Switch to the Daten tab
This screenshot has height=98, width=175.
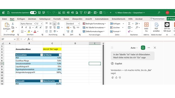(66, 19)
